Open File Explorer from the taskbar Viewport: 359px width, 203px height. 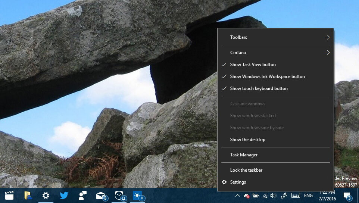click(28, 196)
